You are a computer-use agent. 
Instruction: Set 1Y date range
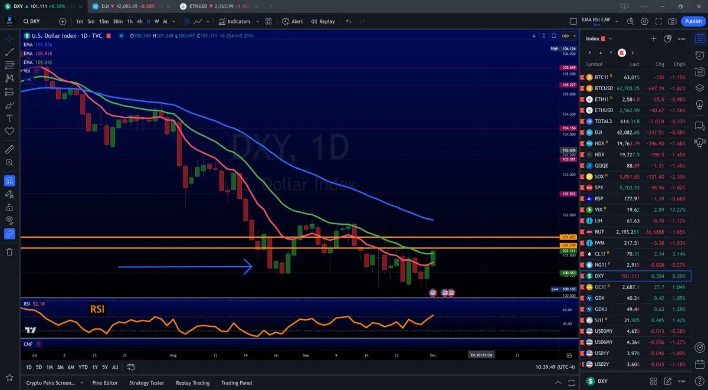(95, 367)
